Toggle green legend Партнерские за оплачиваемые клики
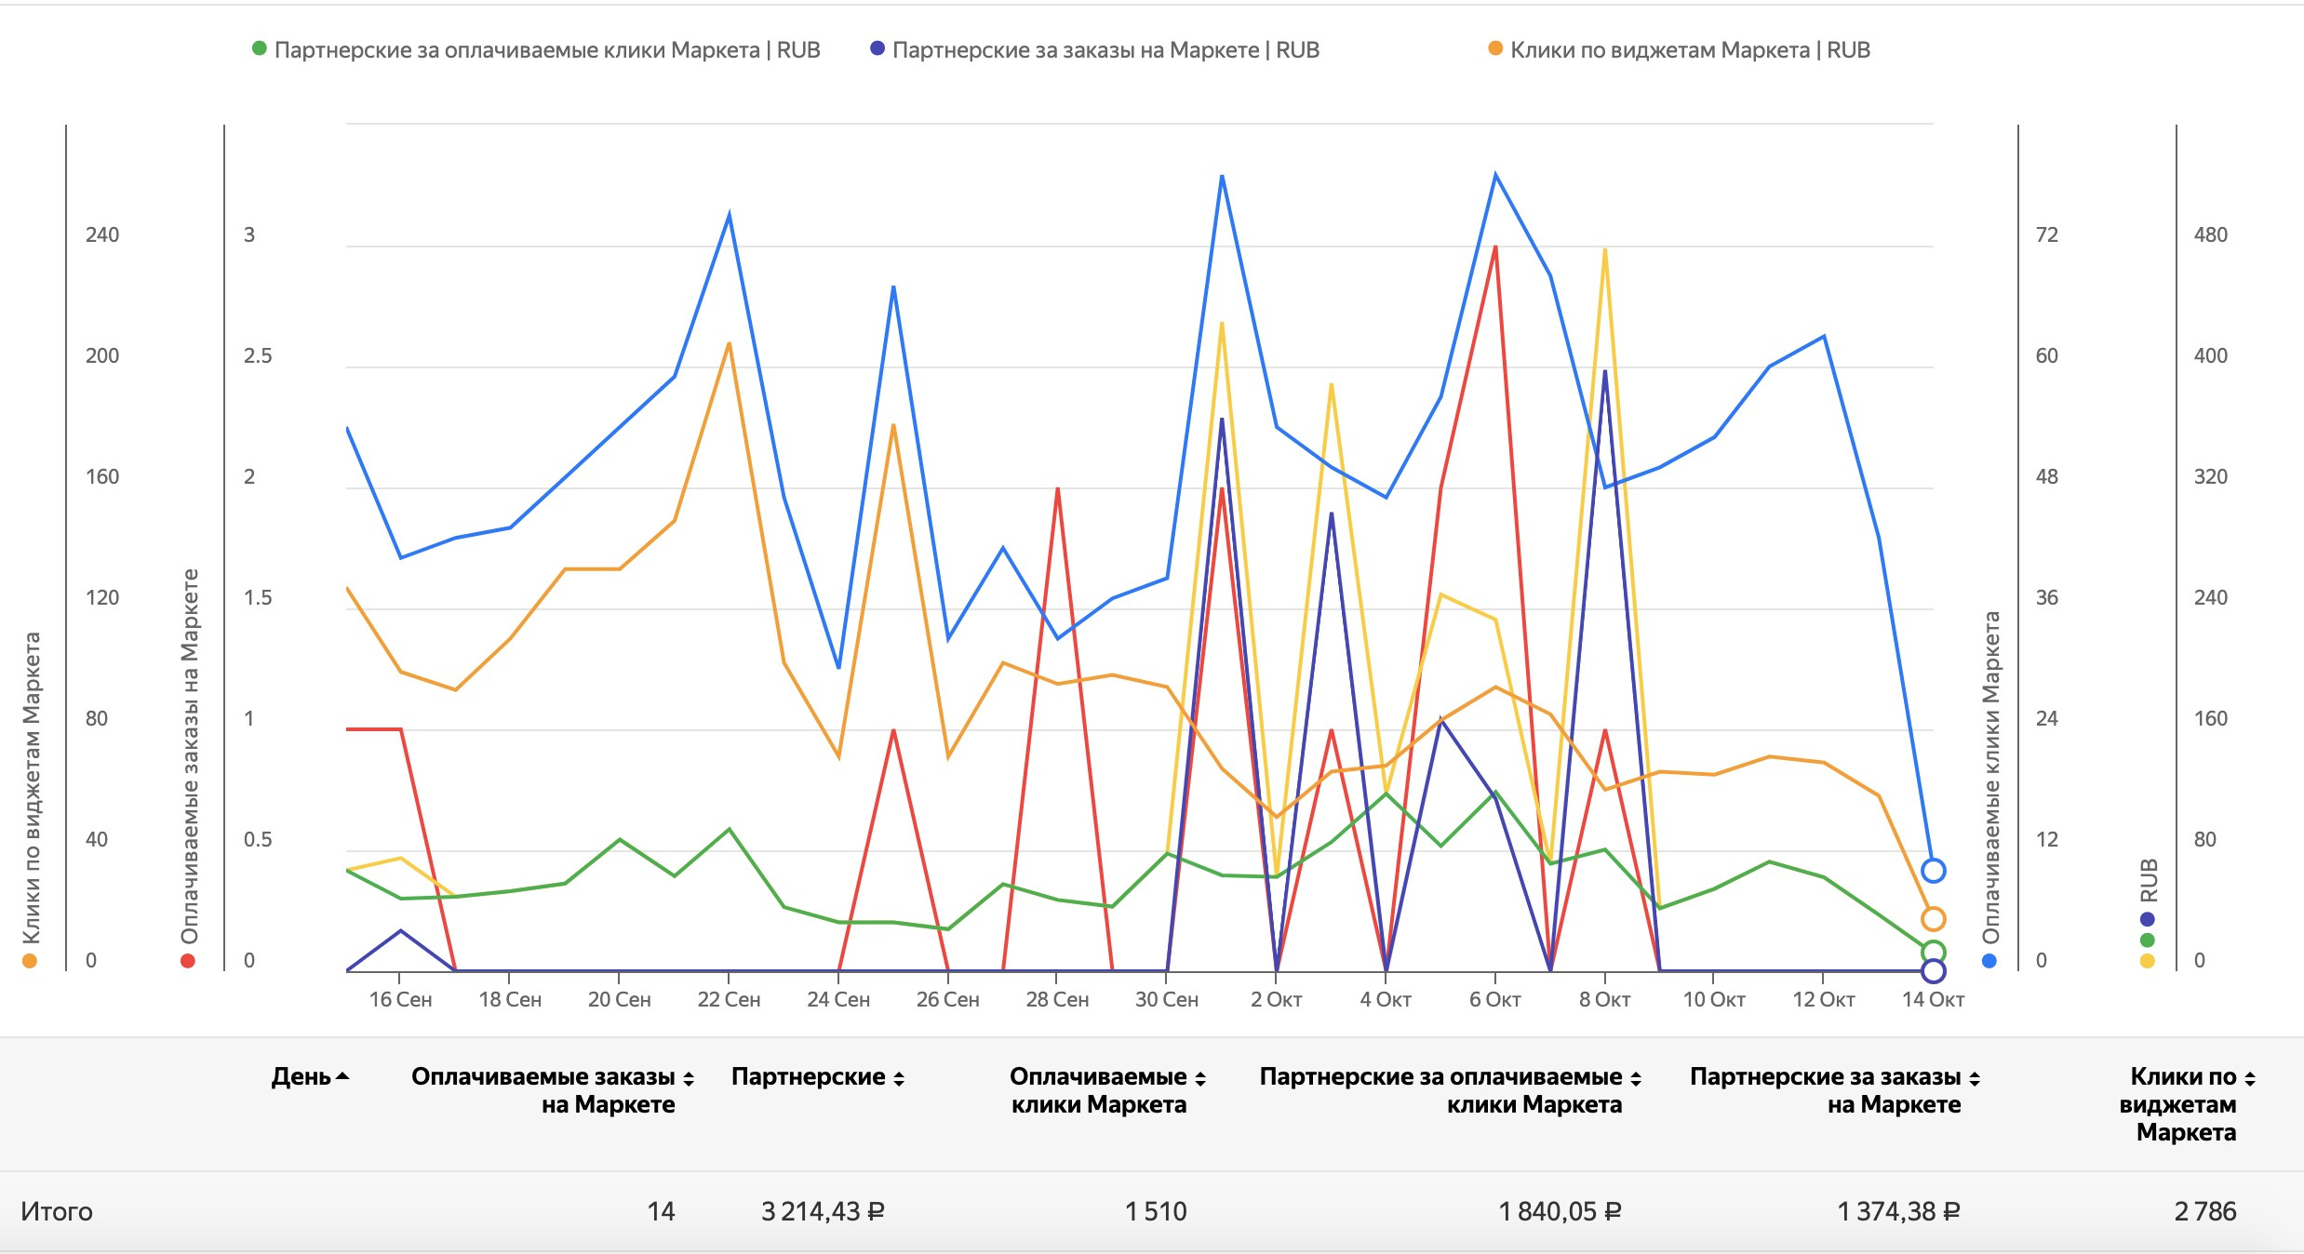The image size is (2304, 1254). (x=546, y=49)
